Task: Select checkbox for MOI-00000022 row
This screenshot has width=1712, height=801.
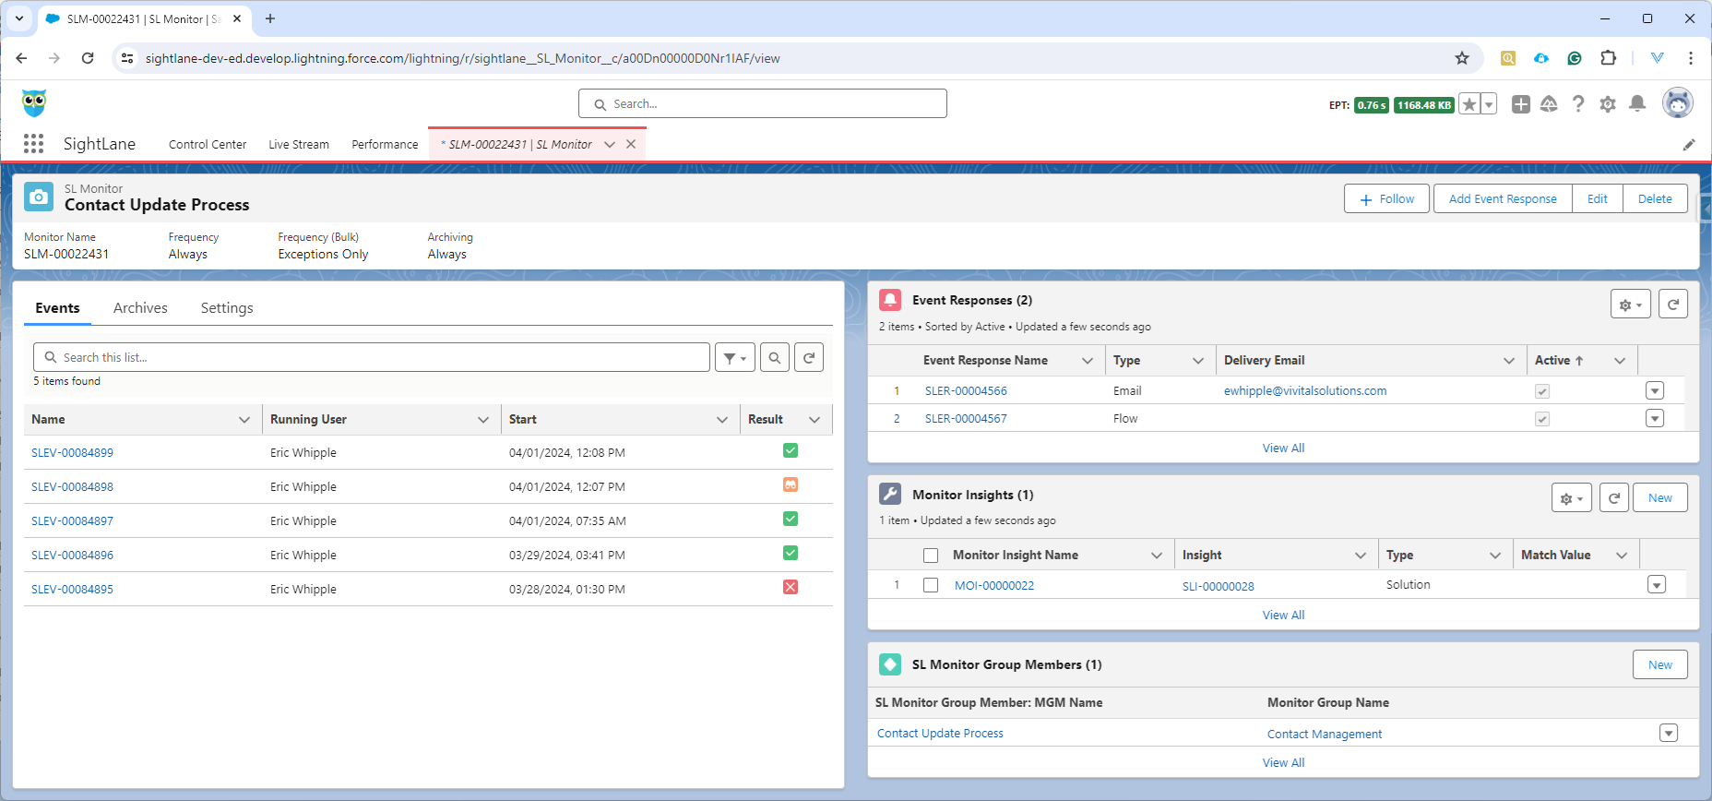Action: (931, 585)
